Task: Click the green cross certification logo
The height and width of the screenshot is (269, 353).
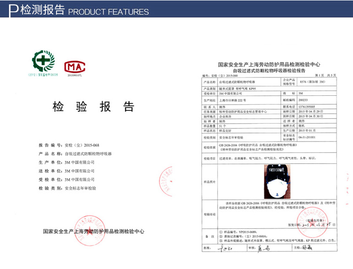Action: [x=43, y=60]
